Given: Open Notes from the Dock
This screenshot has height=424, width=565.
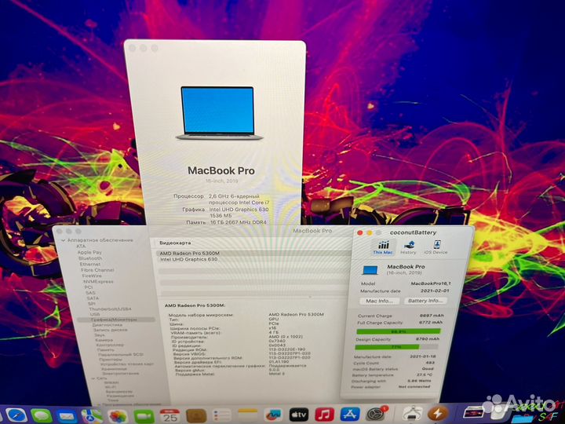Looking at the screenshot, I should [x=247, y=415].
